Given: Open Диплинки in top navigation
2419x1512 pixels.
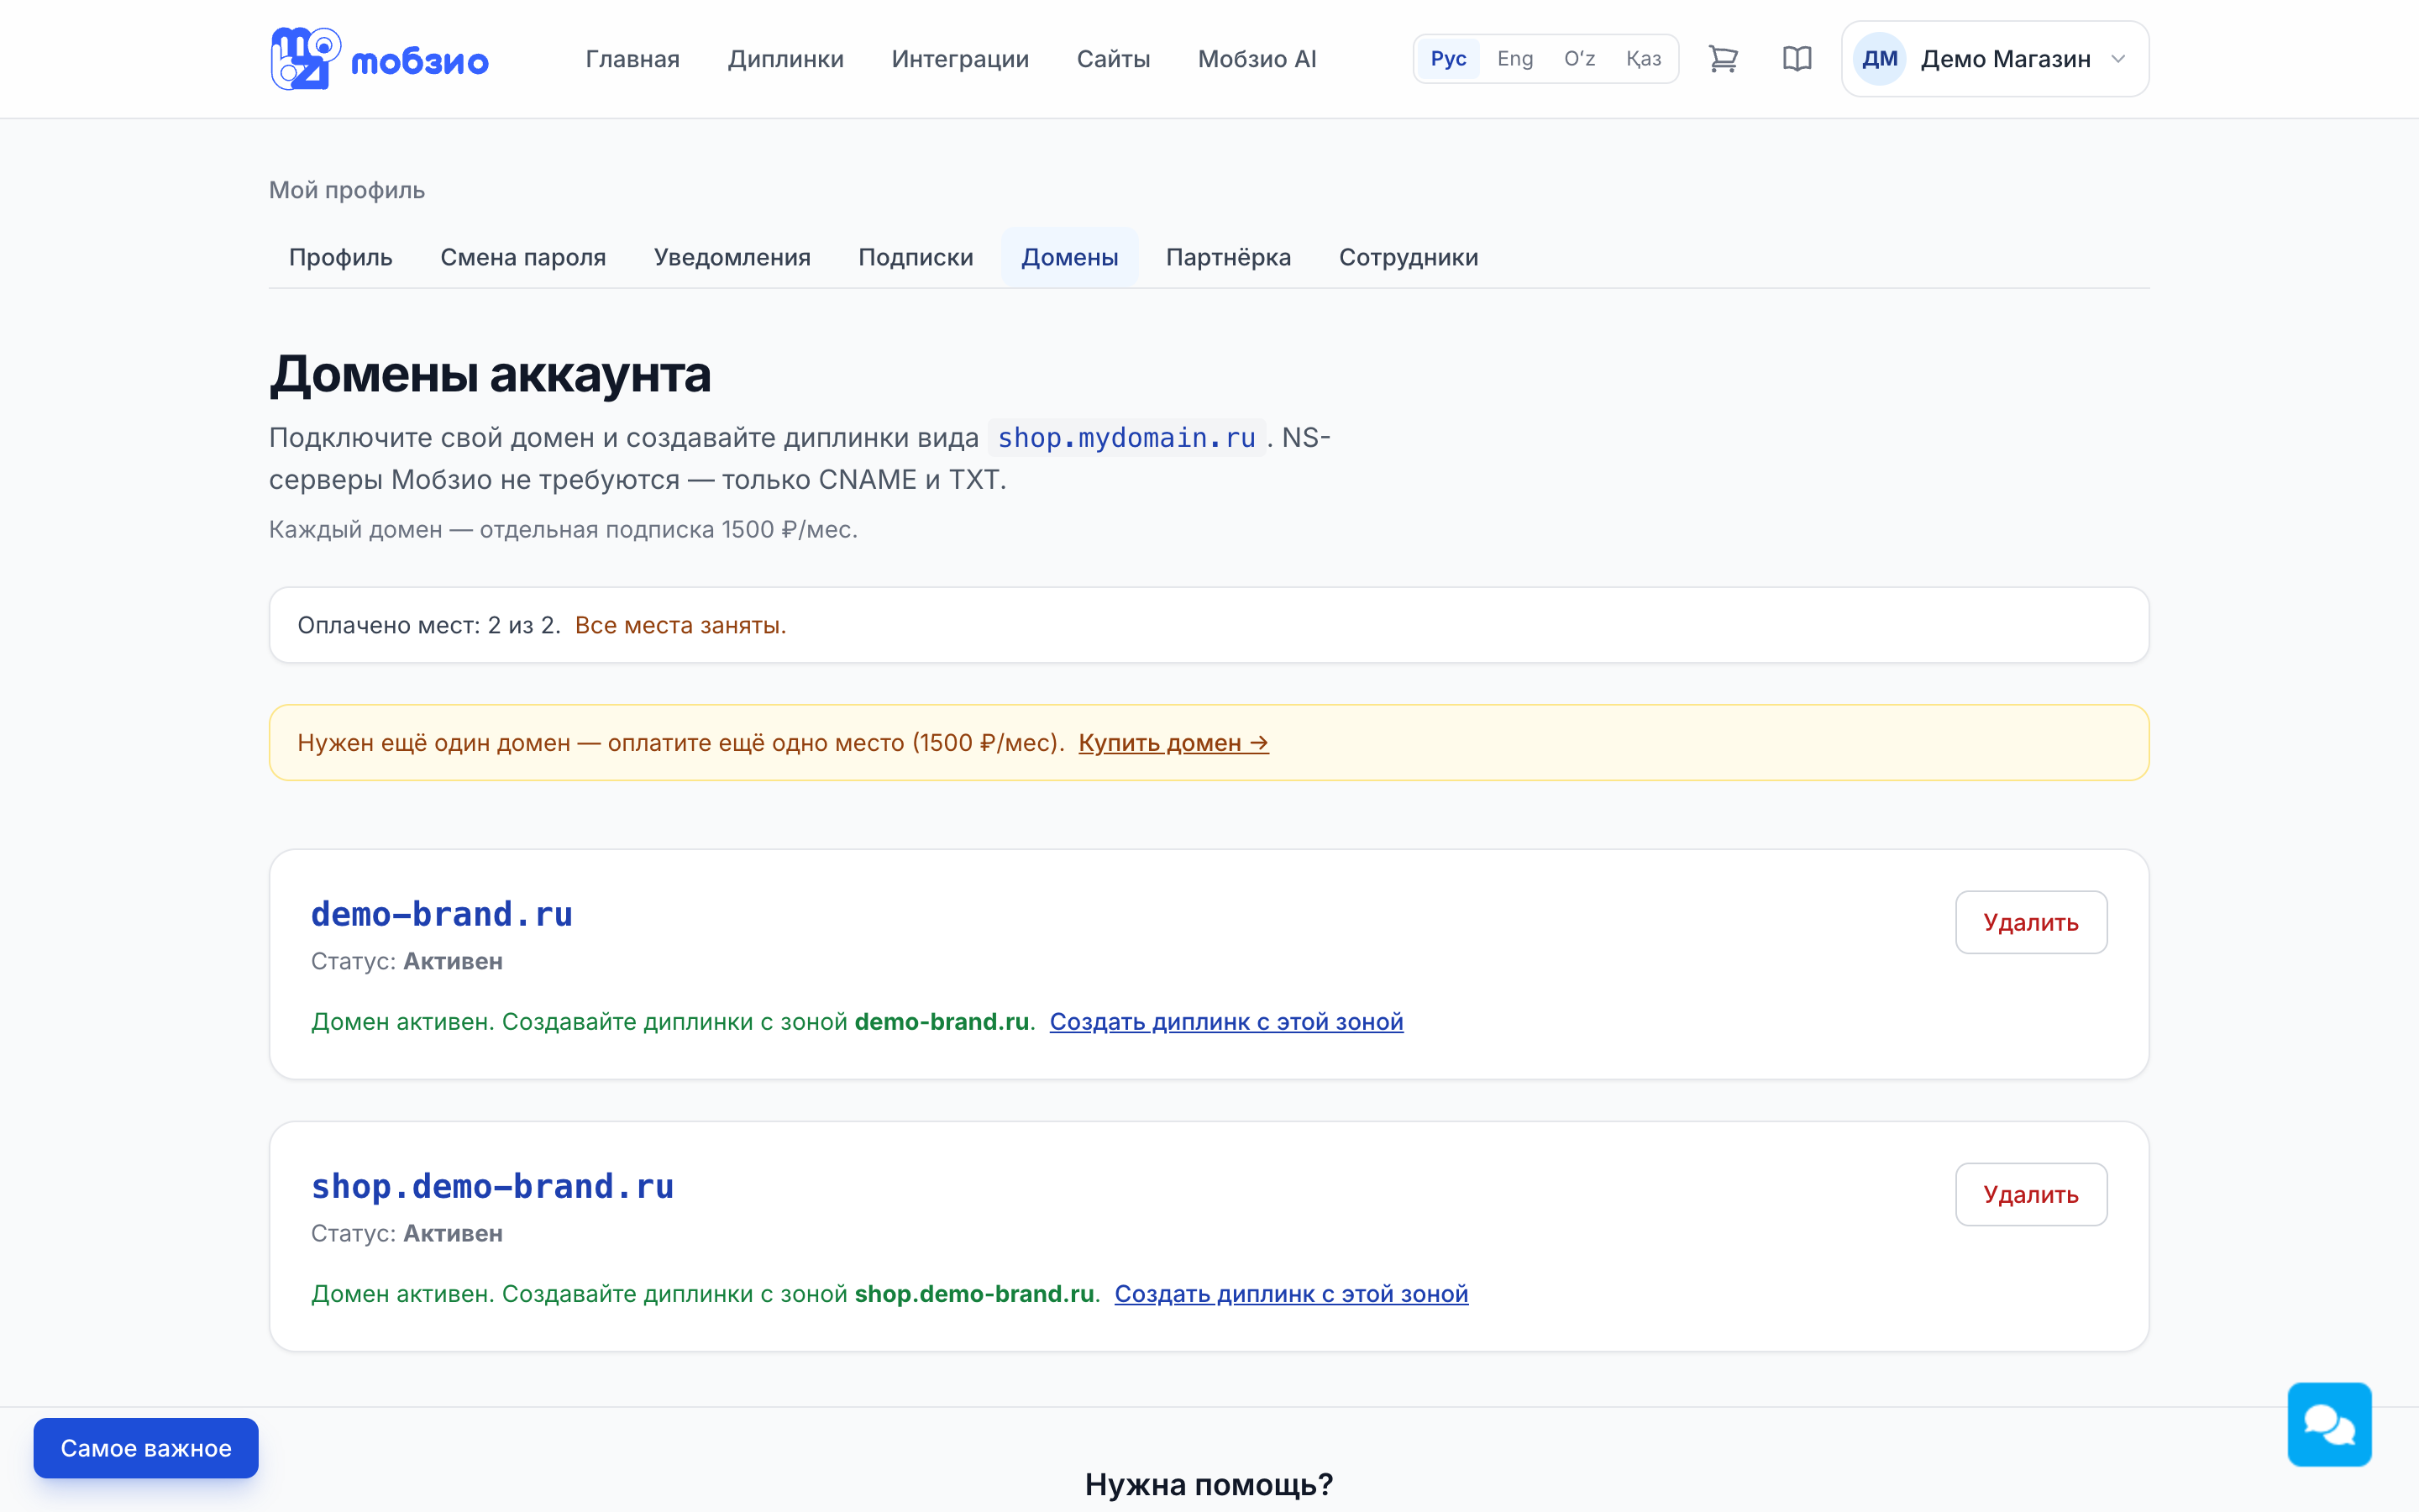Looking at the screenshot, I should [785, 59].
